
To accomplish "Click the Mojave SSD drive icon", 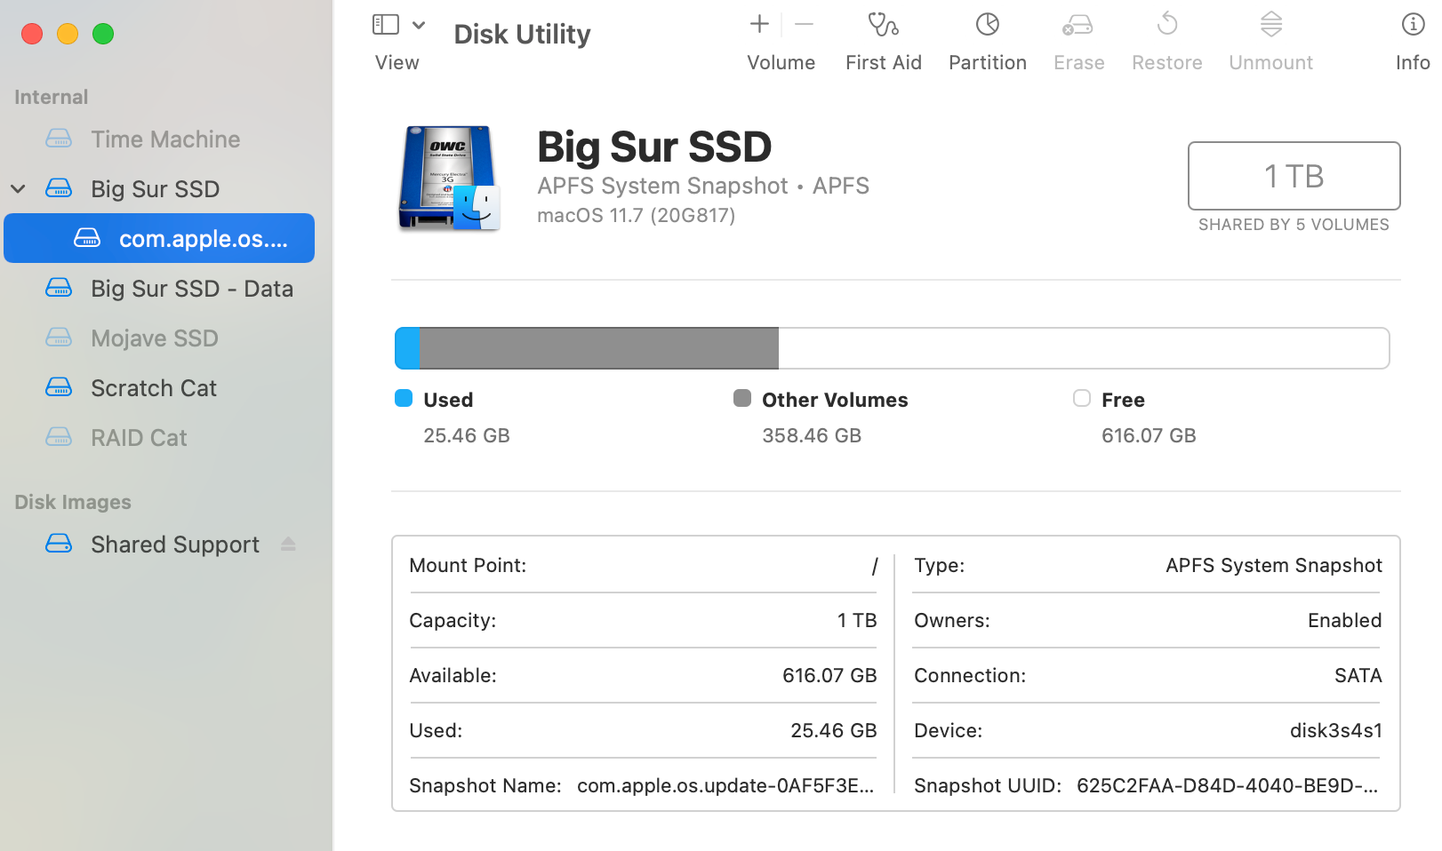I will tap(59, 338).
